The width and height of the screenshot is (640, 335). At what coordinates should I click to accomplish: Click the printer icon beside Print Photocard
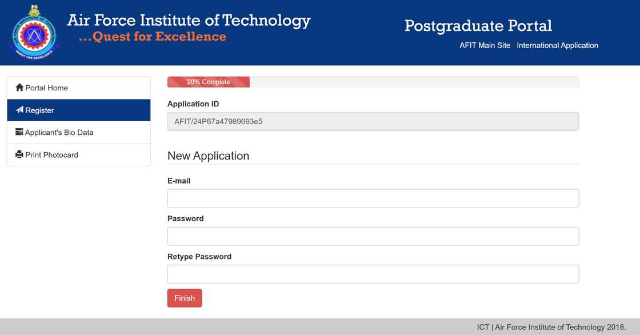click(20, 154)
